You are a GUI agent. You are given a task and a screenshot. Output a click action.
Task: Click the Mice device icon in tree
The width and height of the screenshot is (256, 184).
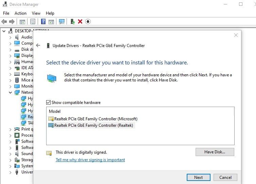[x=17, y=80]
